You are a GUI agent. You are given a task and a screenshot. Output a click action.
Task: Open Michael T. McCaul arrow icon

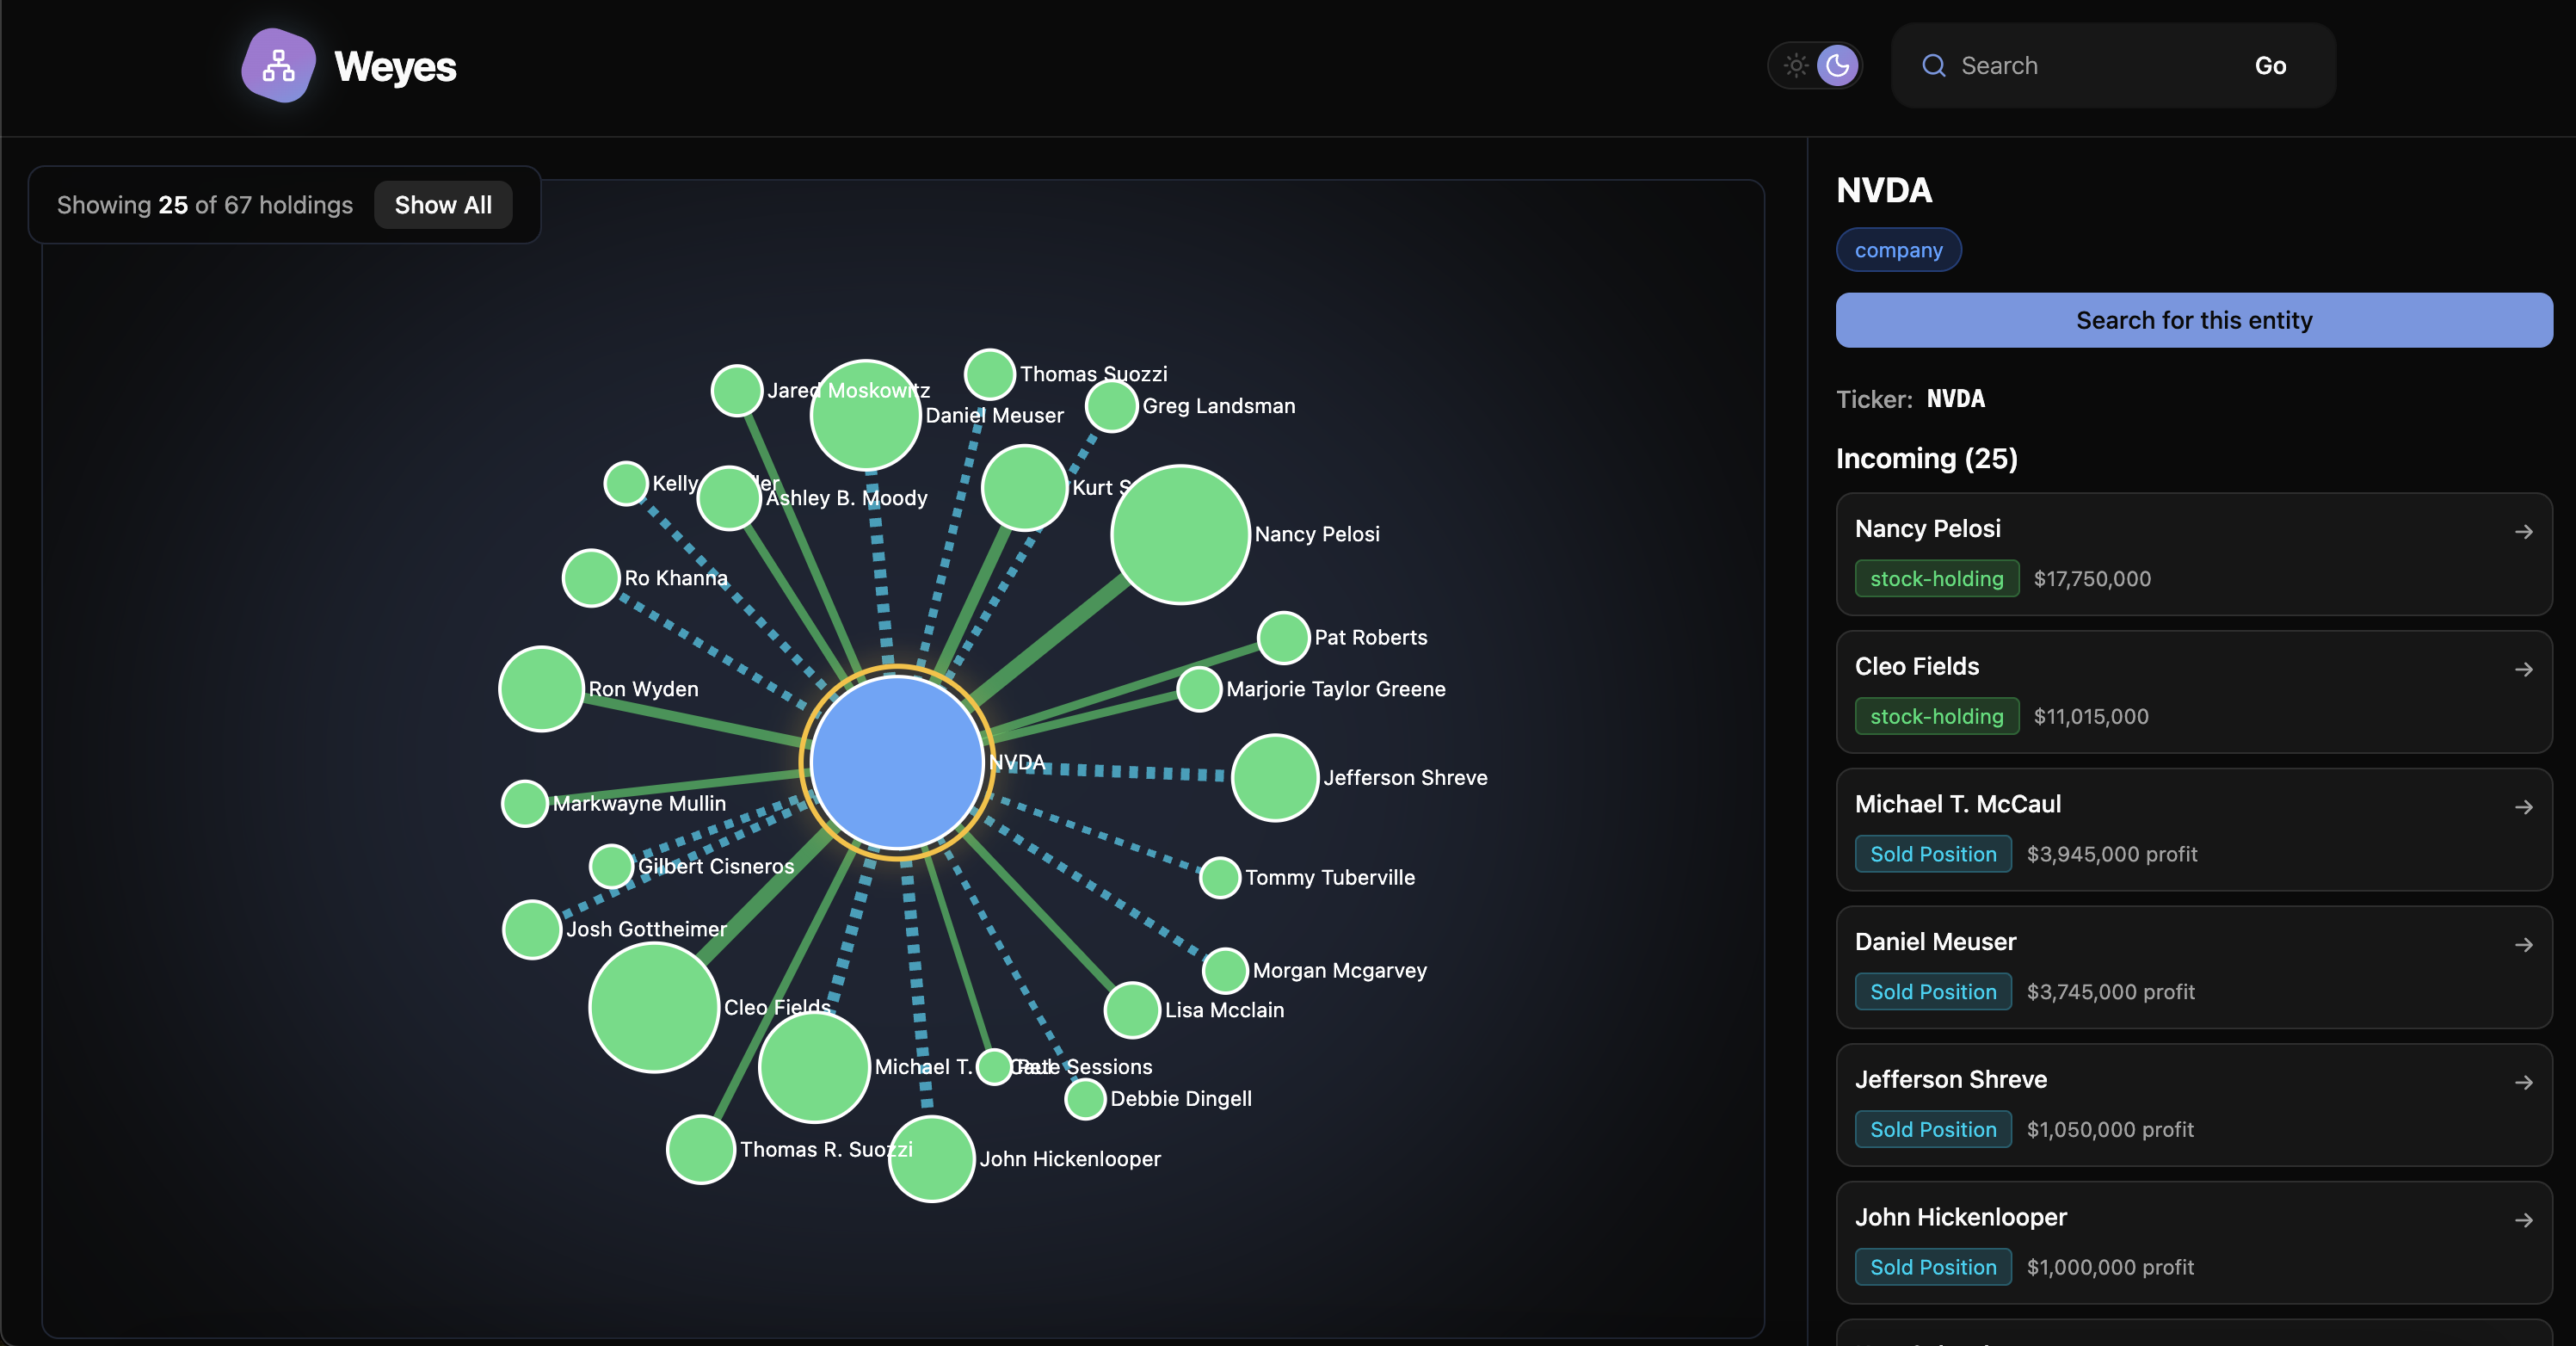coord(2523,807)
